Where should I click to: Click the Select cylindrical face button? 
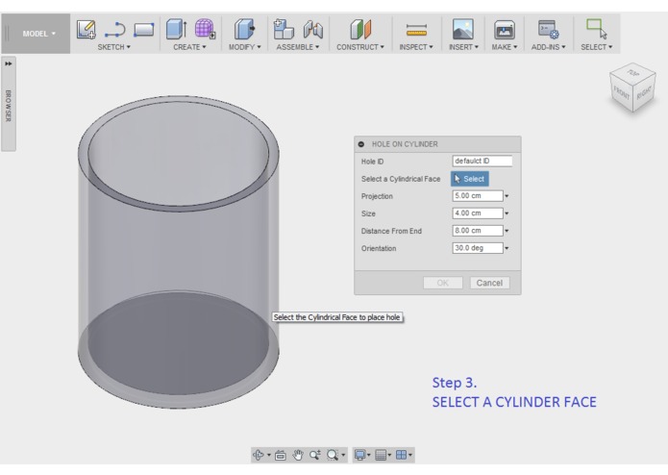click(469, 179)
